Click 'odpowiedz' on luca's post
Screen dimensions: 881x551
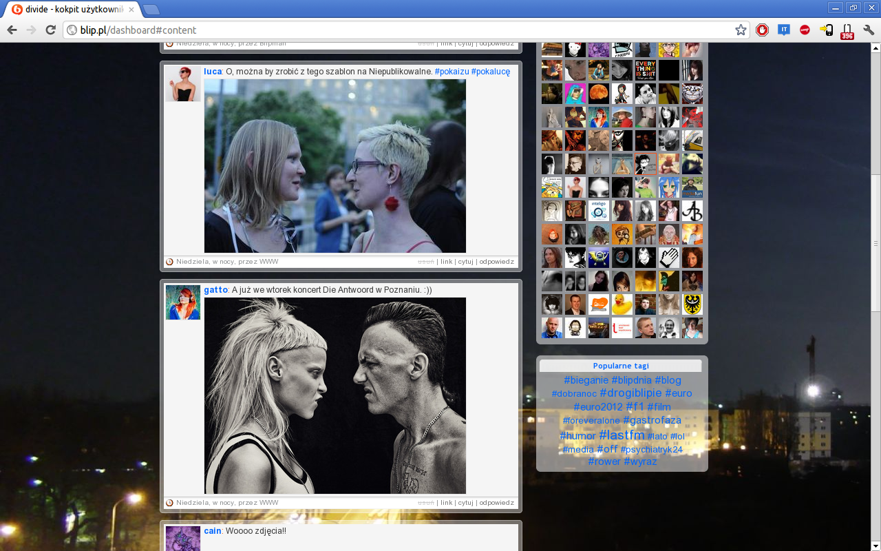click(496, 262)
